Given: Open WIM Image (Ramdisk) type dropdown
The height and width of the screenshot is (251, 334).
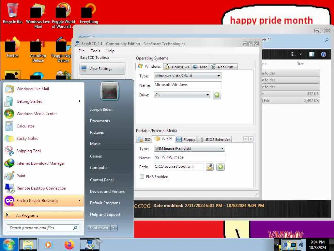Looking at the screenshot, I should (x=189, y=148).
